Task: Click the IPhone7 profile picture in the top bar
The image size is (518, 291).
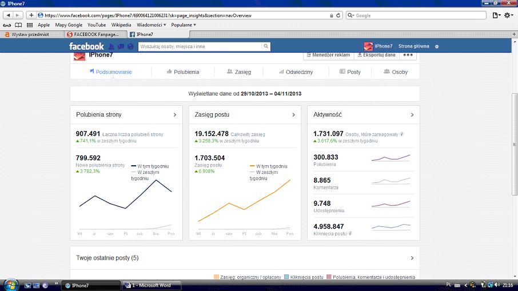Action: click(368, 46)
